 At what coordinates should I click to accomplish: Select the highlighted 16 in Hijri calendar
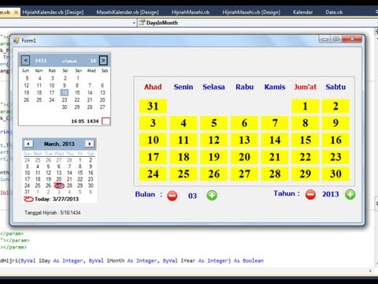(65, 92)
